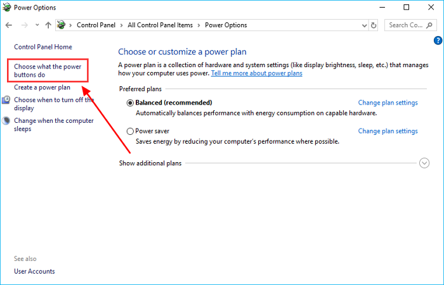This screenshot has height=285, width=444.
Task: Open User Accounts link
Action: point(34,272)
